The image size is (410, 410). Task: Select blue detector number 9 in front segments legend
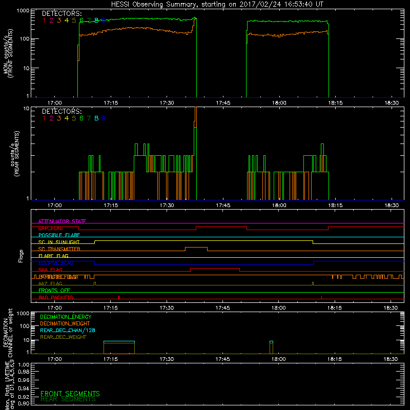(x=104, y=20)
